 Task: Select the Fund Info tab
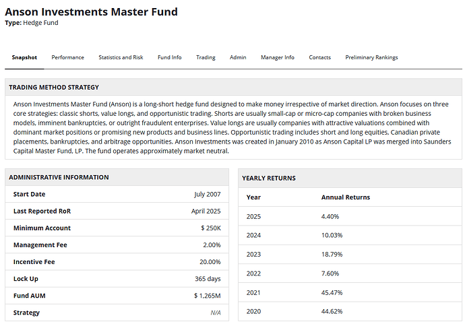coord(170,57)
